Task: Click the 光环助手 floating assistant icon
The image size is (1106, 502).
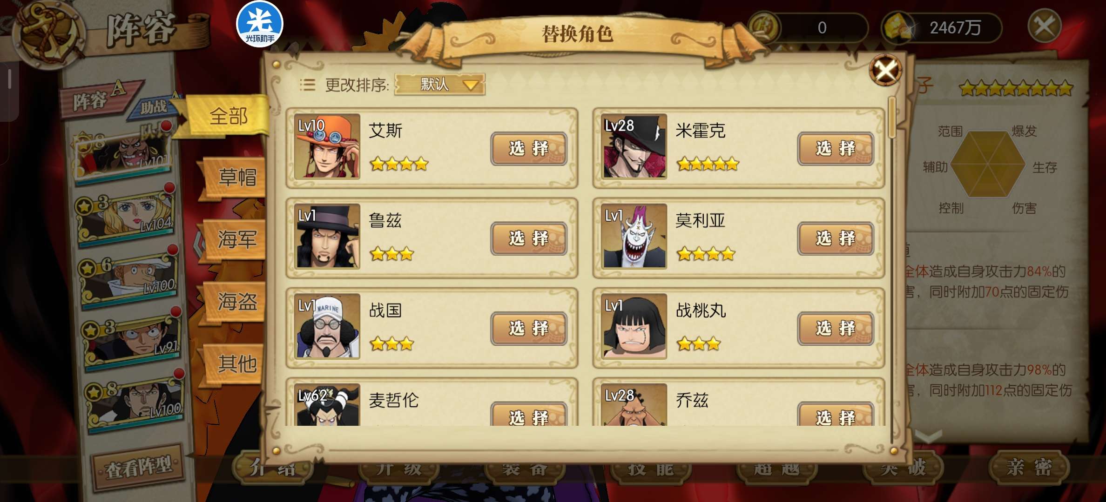Action: pyautogui.click(x=260, y=24)
